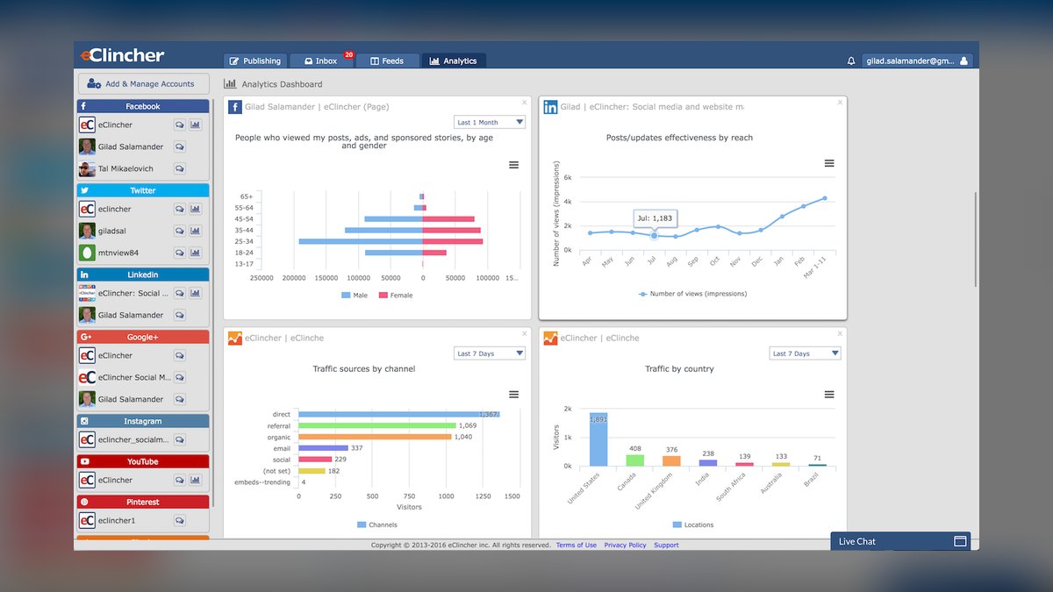This screenshot has height=592, width=1053.
Task: Open chart menu on Traffic sources by channel
Action: [x=514, y=395]
